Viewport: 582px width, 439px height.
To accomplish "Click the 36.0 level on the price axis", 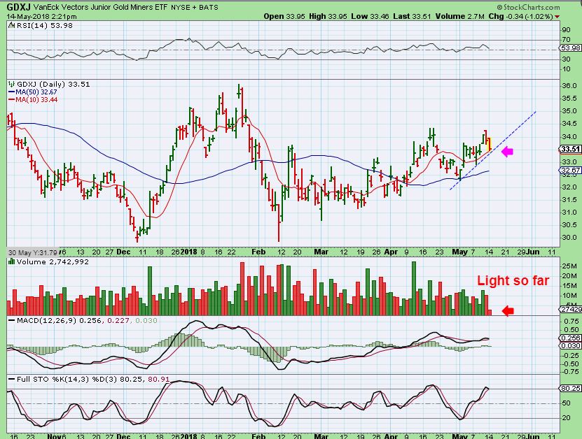I will 569,86.
